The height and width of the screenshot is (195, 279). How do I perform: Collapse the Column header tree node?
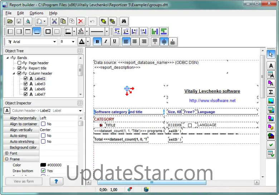pyautogui.click(x=14, y=73)
